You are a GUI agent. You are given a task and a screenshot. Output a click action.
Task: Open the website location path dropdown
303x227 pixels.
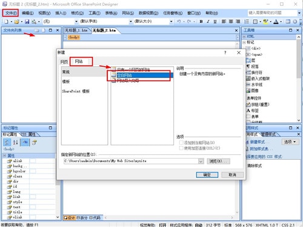(x=201, y=161)
